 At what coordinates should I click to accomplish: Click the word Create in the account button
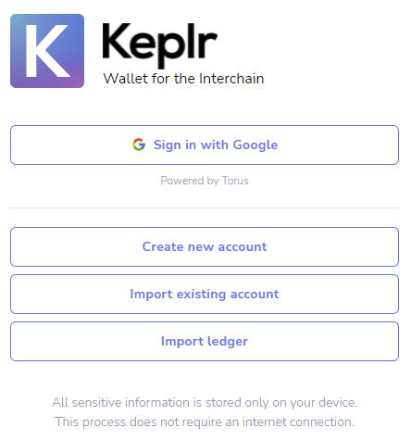[x=163, y=246]
